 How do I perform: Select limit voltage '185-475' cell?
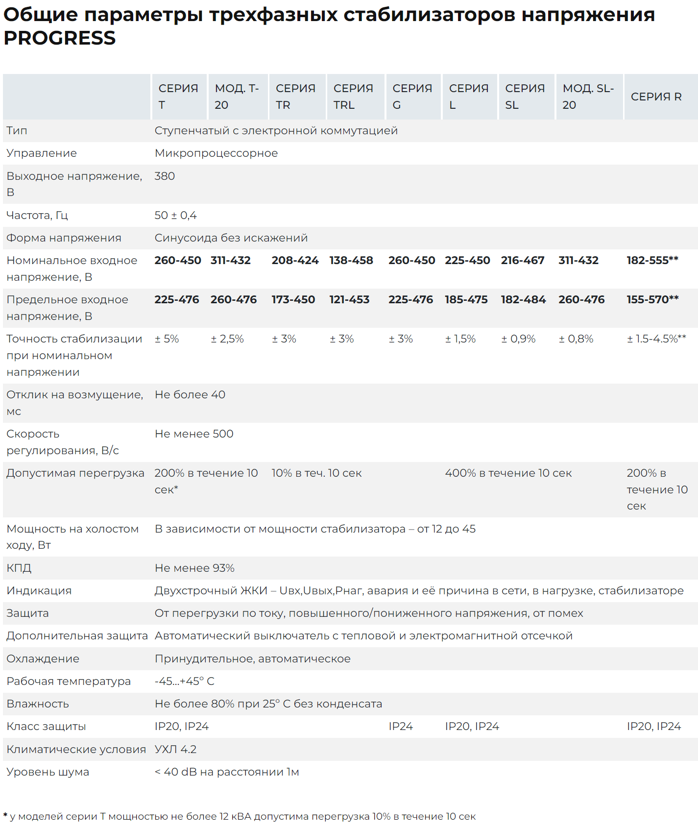pos(466,300)
